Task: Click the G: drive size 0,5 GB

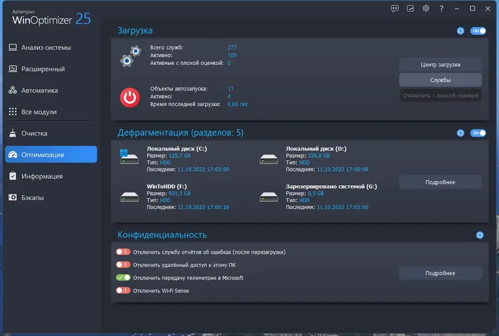Action: point(316,193)
